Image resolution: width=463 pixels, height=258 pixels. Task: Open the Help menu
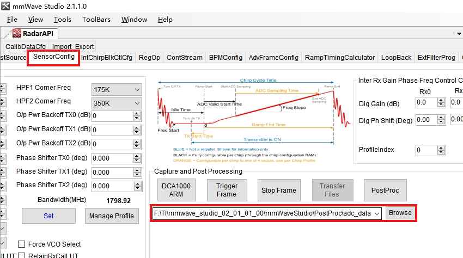165,20
